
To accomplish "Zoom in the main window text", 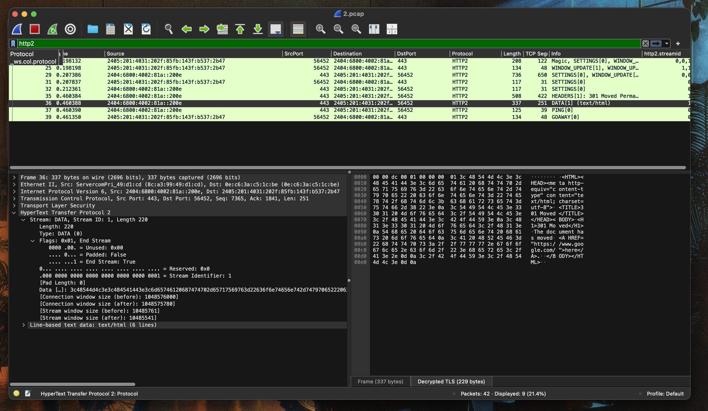I will click(x=320, y=29).
